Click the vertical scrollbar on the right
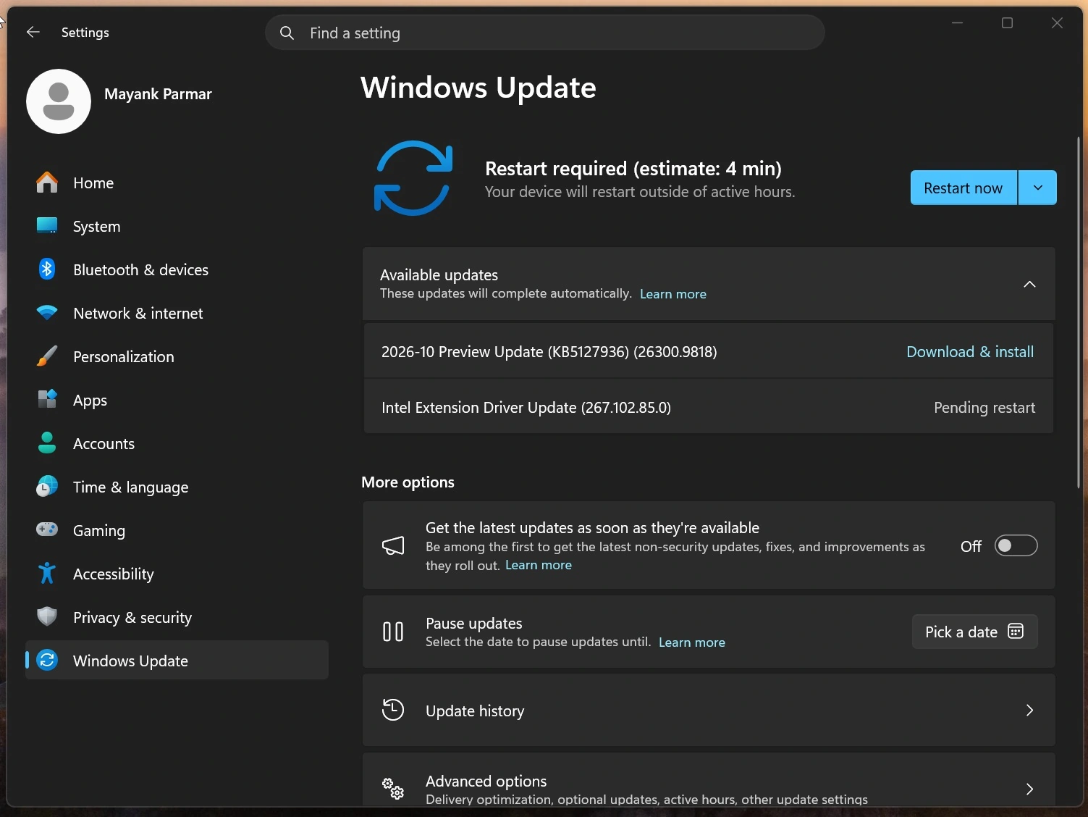Image resolution: width=1088 pixels, height=817 pixels. pyautogui.click(x=1078, y=311)
